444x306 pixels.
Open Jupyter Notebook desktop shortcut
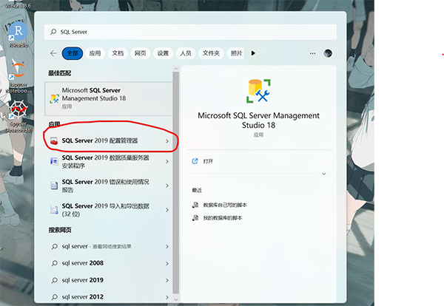coord(18,76)
